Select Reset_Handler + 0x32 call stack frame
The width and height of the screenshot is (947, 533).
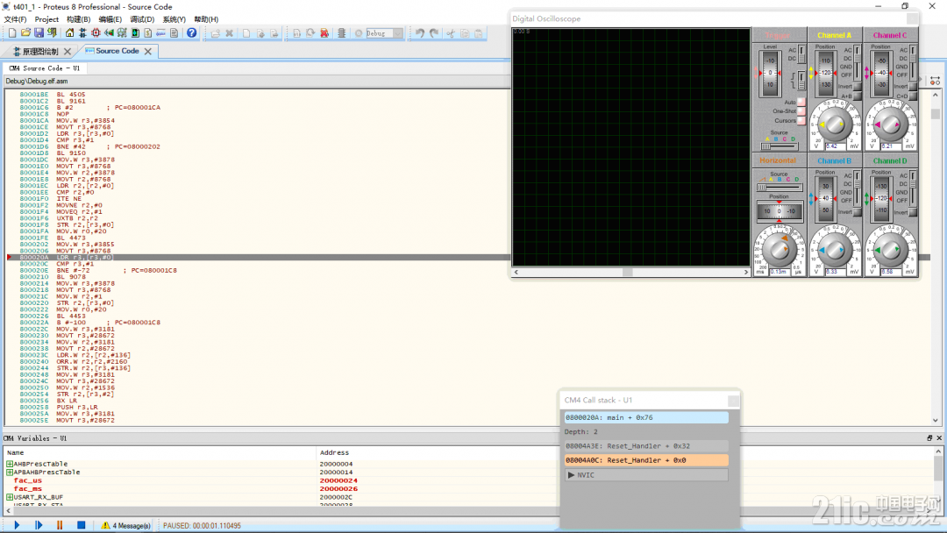[645, 446]
